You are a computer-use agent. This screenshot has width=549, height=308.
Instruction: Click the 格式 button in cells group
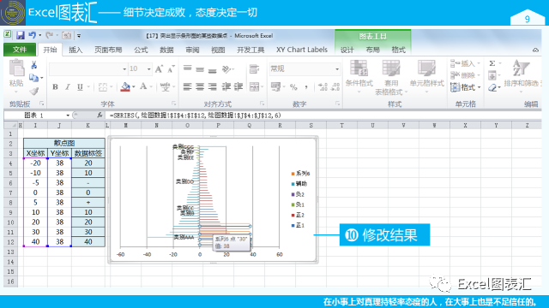tap(466, 87)
